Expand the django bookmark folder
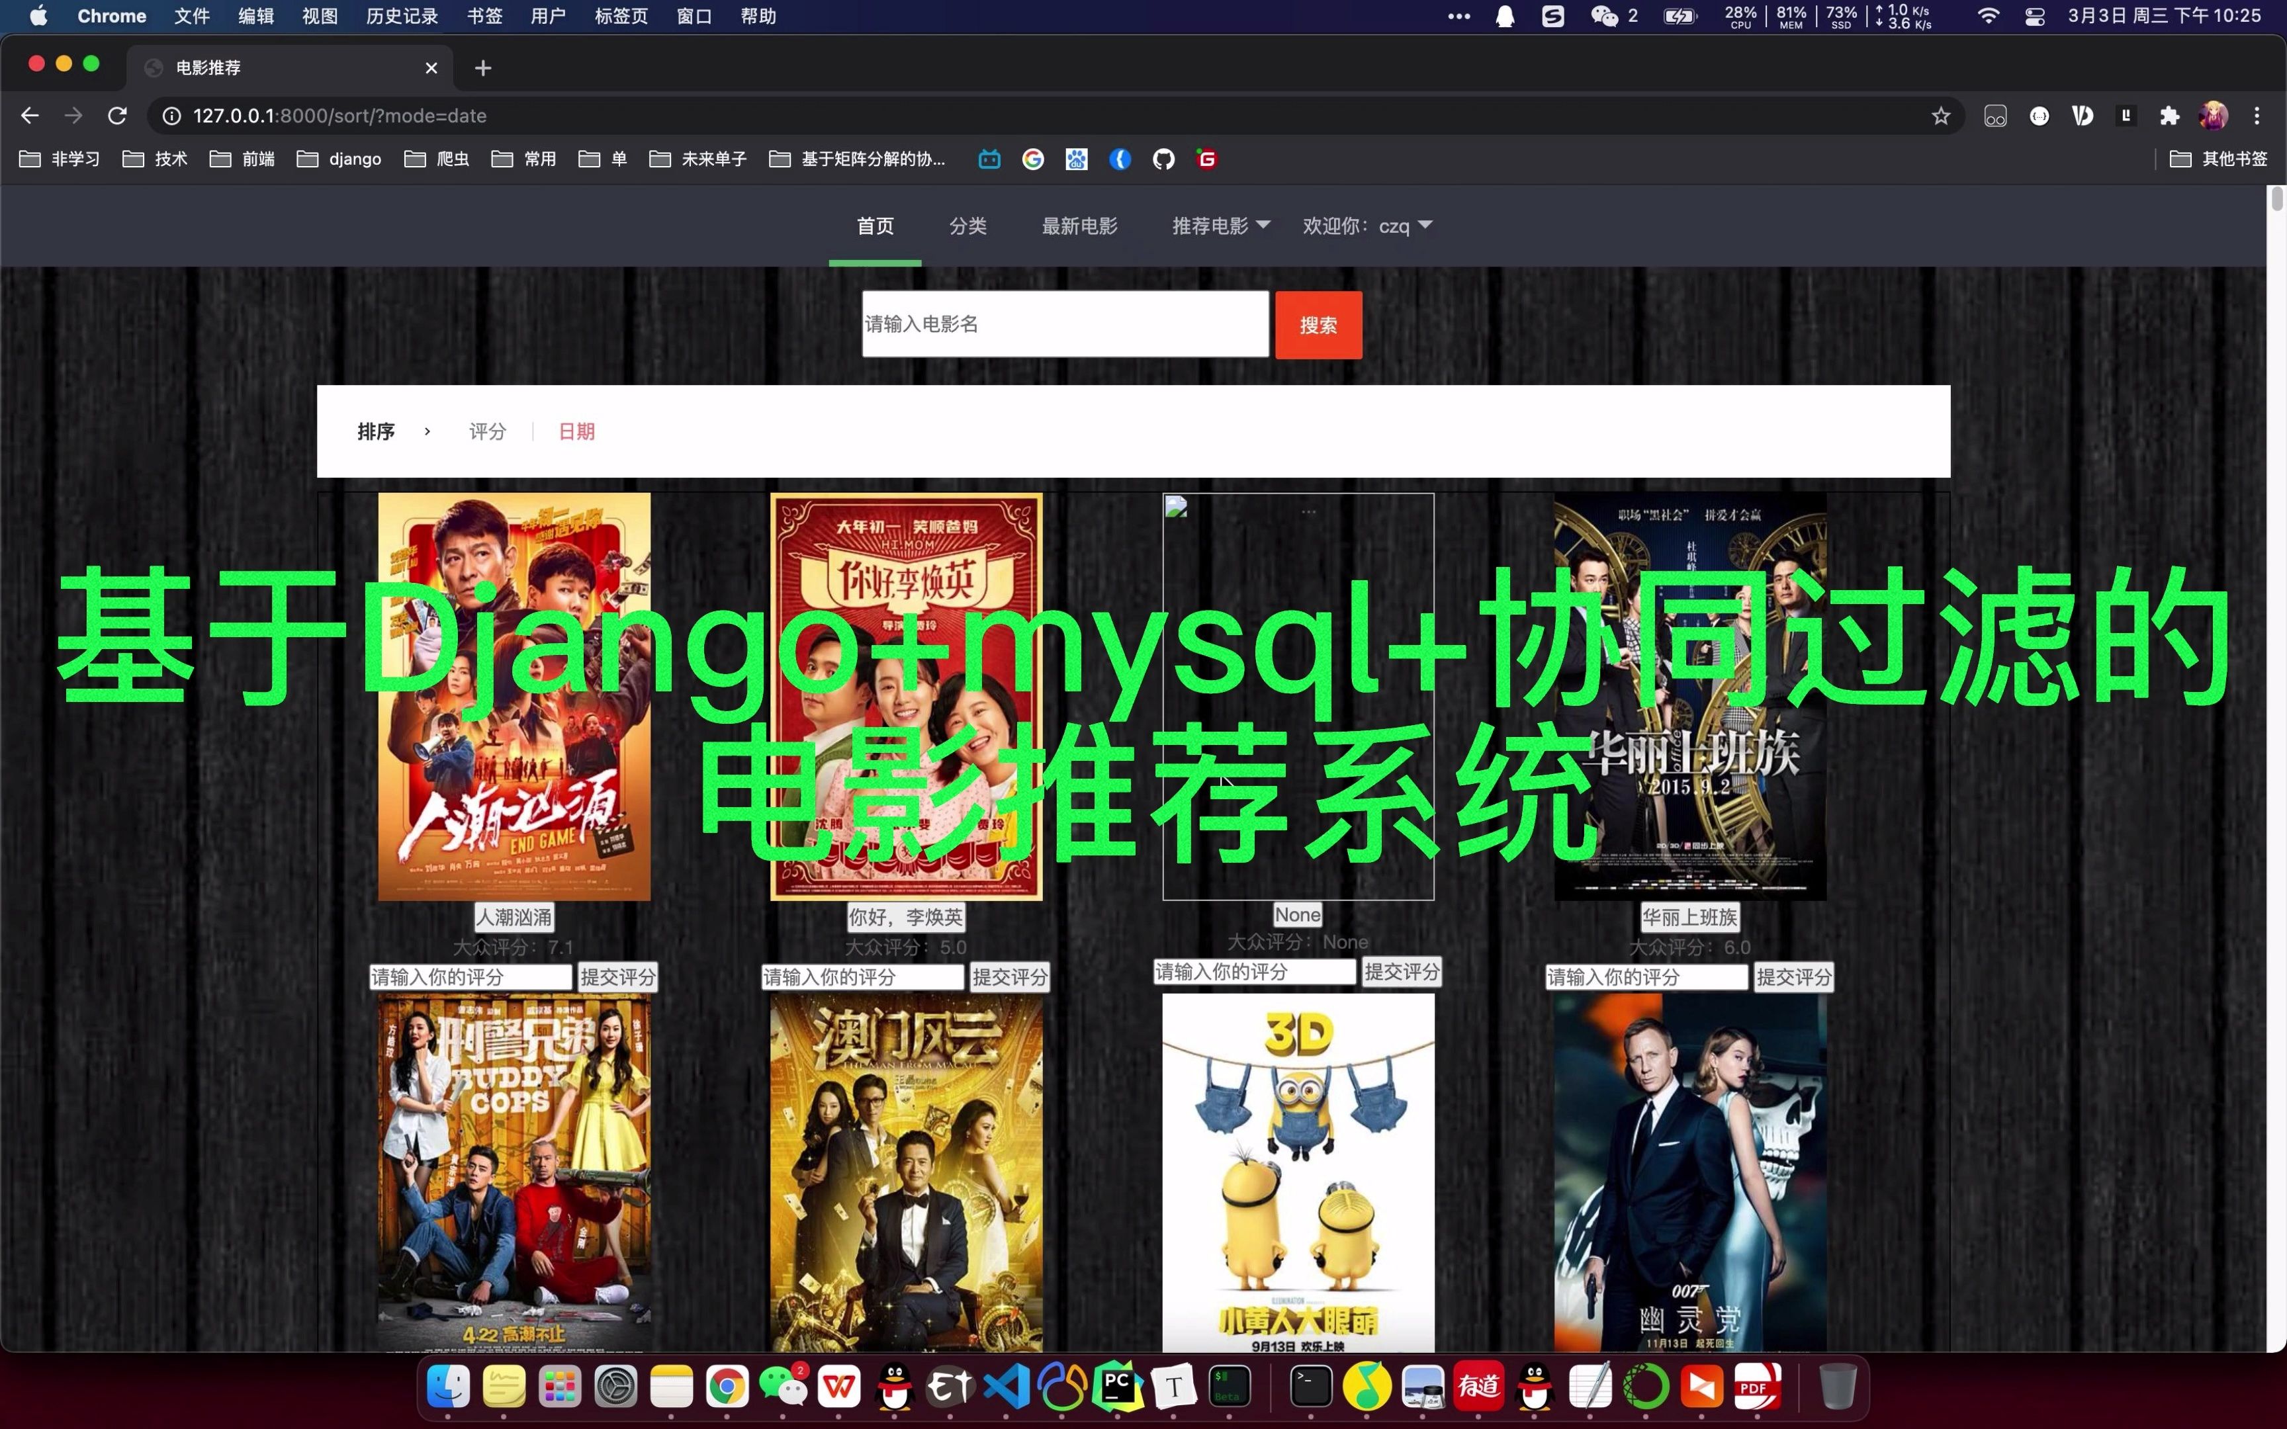 pos(338,159)
